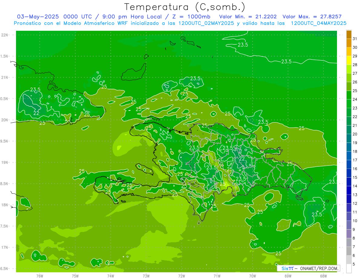Pick the light gray colorbar swatch between 5 and 6
Image resolution: width=363 pixels, height=280 pixels.
349,260
